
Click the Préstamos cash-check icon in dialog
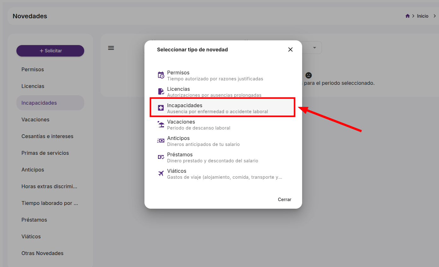click(x=161, y=157)
